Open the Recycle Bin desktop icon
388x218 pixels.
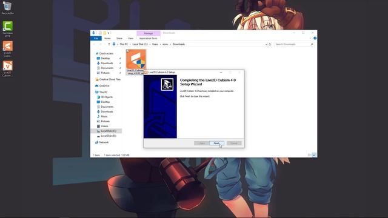(x=7, y=8)
